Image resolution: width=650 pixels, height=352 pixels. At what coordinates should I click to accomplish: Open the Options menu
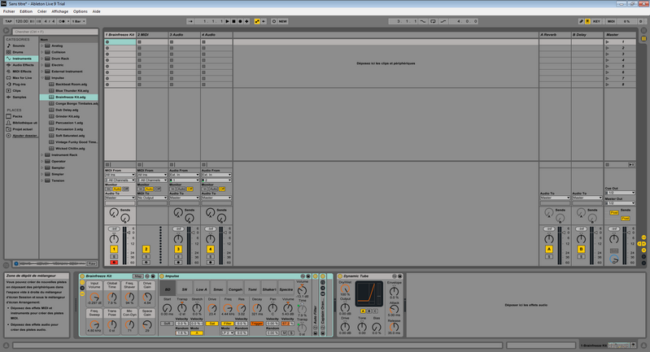click(81, 11)
